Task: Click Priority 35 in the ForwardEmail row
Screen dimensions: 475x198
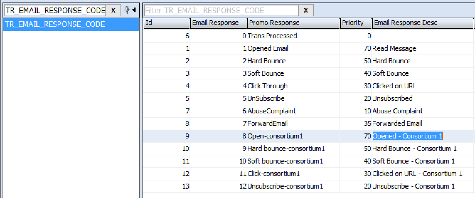Action: [x=356, y=124]
